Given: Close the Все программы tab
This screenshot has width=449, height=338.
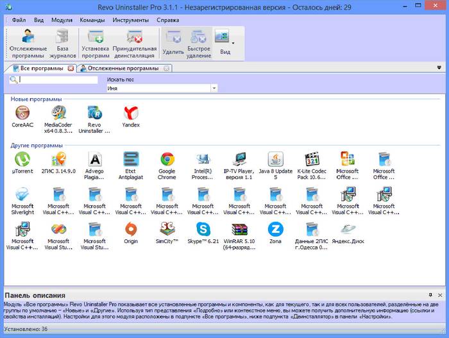Looking at the screenshot, I should tap(71, 68).
